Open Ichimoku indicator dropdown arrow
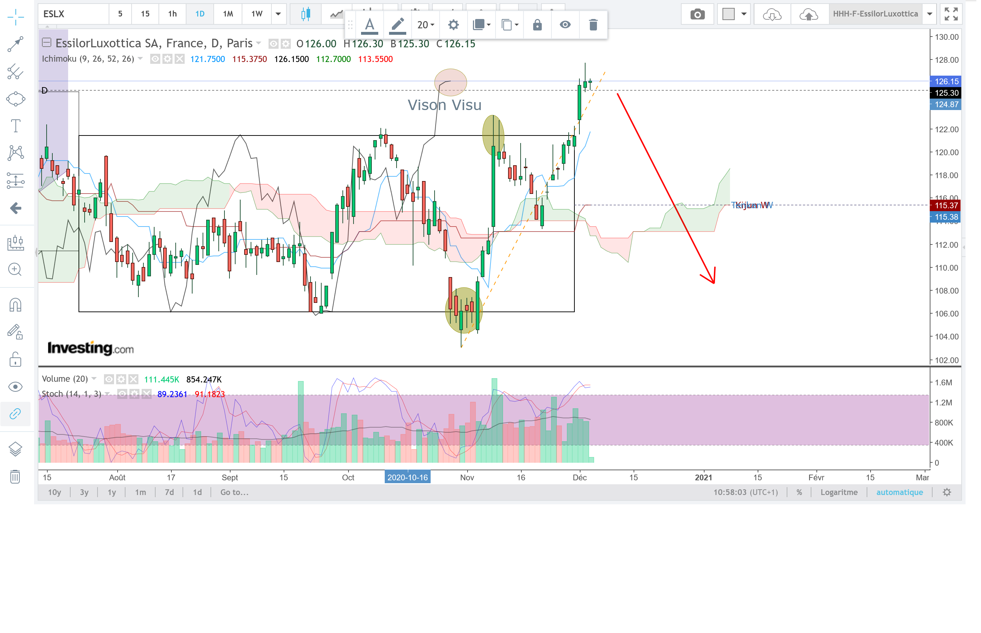Viewport: 981px width, 633px height. [x=140, y=58]
